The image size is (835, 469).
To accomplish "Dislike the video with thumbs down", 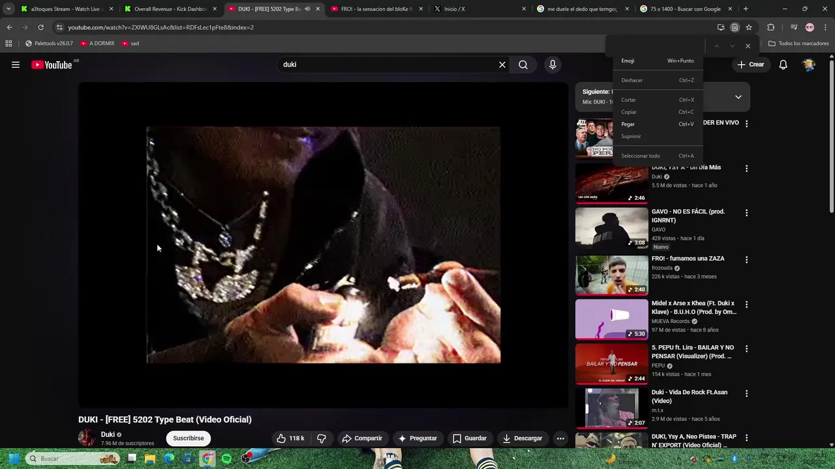I will [322, 438].
